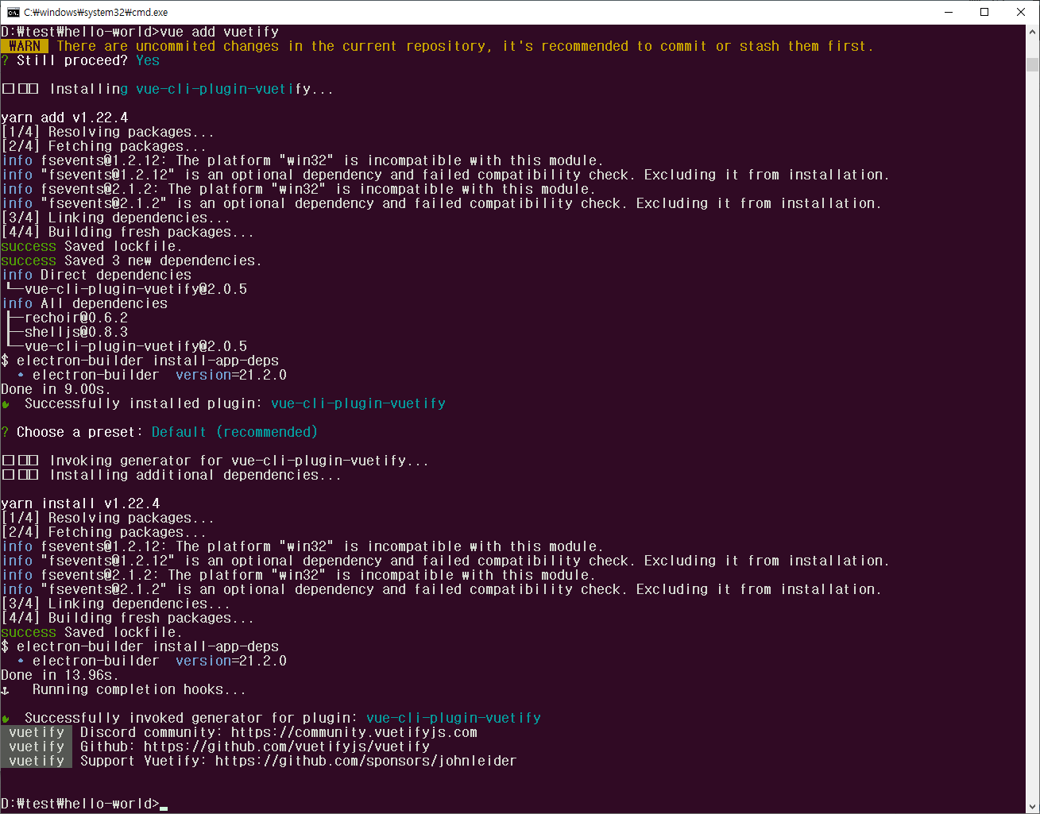This screenshot has height=814, width=1040.
Task: Maximize the cmd.exe window
Action: coord(984,12)
